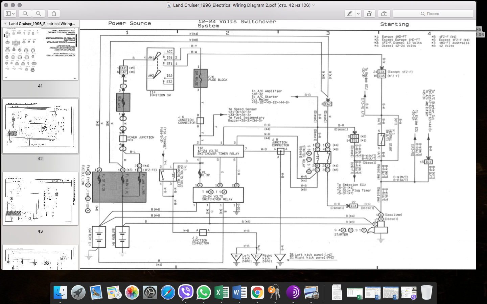The image size is (487, 304).
Task: Open Keychain Access keys icon in Dock
Action: tap(275, 293)
